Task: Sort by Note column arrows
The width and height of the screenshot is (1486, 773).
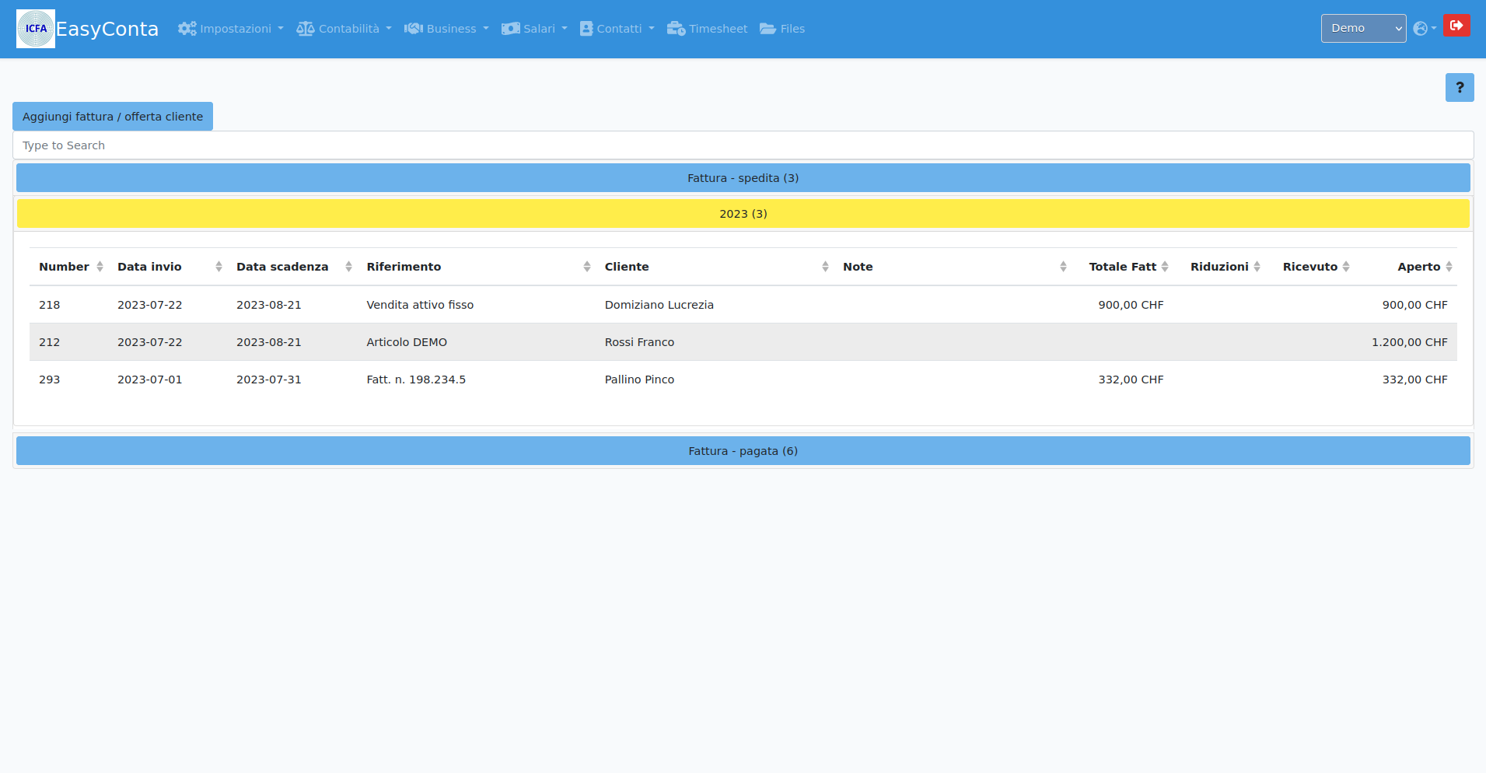Action: (1063, 267)
